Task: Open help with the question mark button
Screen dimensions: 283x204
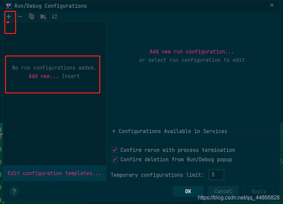Action: point(14,192)
